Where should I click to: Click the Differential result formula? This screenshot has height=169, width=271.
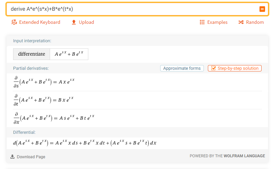85,143
